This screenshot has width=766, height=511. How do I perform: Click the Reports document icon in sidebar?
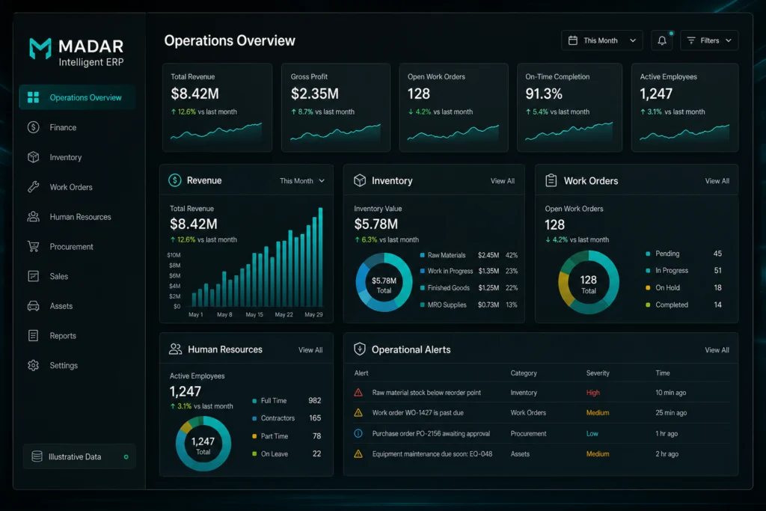33,336
